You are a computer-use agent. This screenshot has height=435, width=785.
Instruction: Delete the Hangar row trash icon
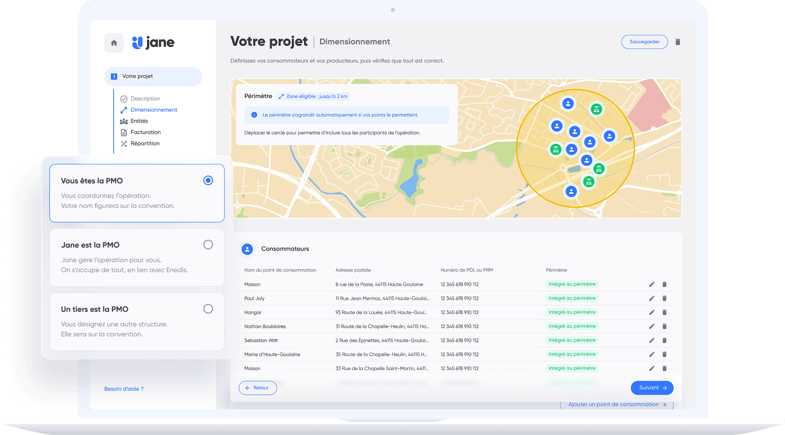click(x=664, y=312)
